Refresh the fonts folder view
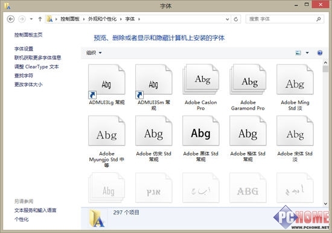This screenshot has height=233, width=332. point(235,19)
